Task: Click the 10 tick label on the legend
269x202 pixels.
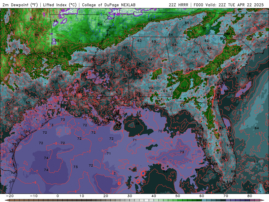Action: pyautogui.click(x=82, y=196)
